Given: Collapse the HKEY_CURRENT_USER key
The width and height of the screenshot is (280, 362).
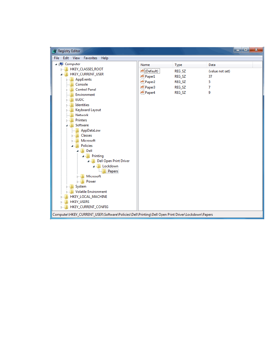Looking at the screenshot, I should coord(61,74).
